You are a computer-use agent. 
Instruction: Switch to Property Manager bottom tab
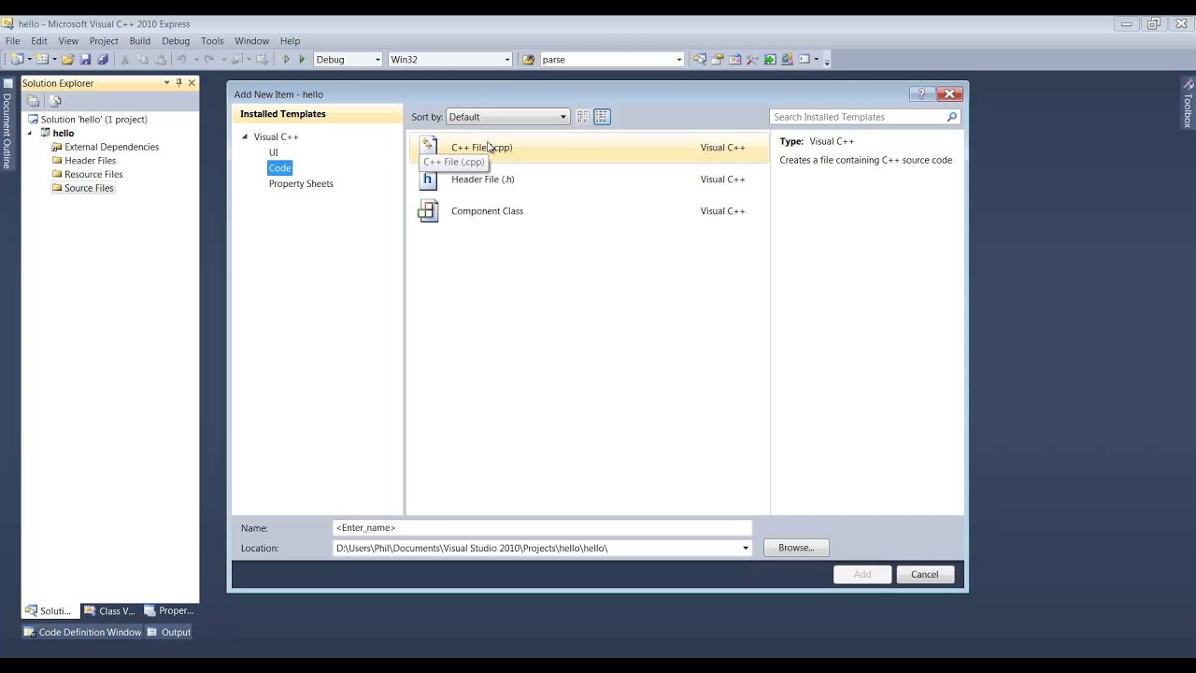(x=168, y=611)
